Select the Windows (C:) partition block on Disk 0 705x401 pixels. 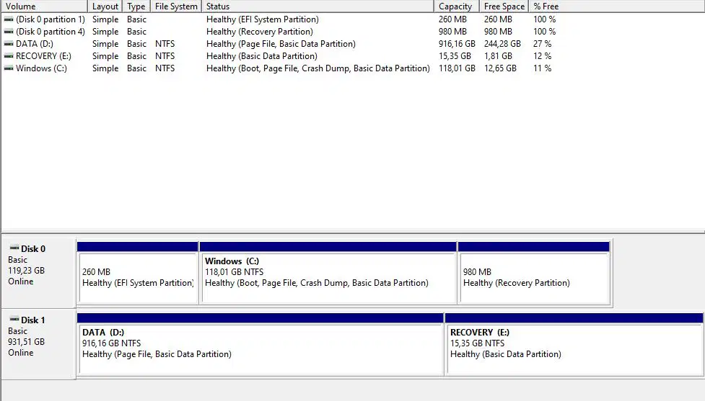pos(328,273)
